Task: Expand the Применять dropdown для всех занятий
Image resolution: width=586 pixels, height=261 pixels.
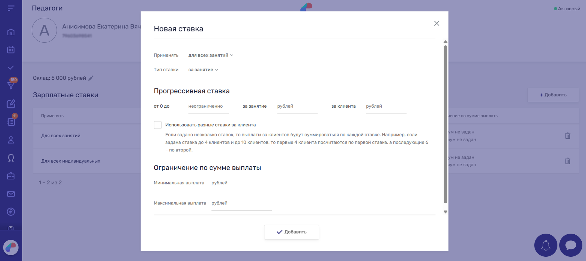Action: (211, 55)
